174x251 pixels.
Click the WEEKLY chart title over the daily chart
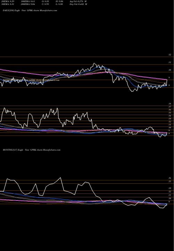click(x=31, y=80)
